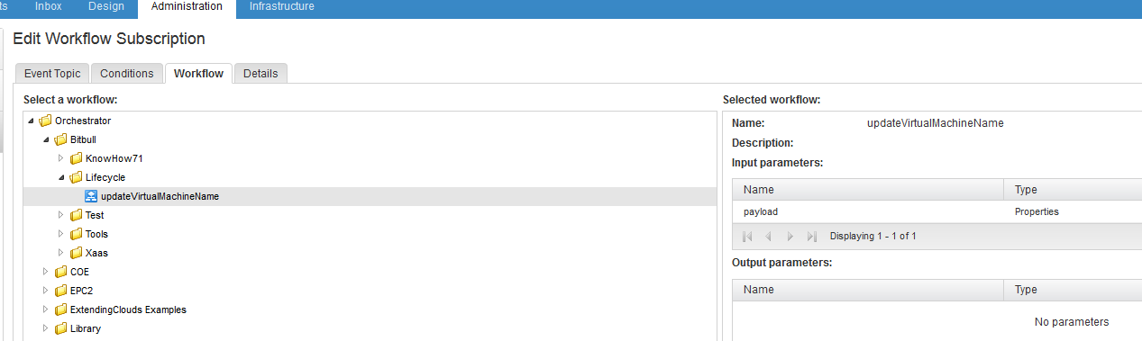The height and width of the screenshot is (341, 1142).
Task: Click the payload parameter name cell
Action: point(868,211)
